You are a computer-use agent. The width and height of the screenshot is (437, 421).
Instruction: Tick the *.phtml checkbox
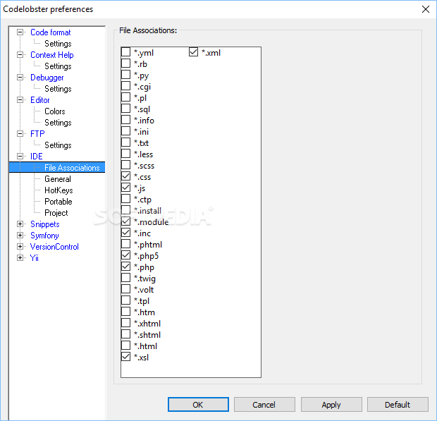coord(125,244)
